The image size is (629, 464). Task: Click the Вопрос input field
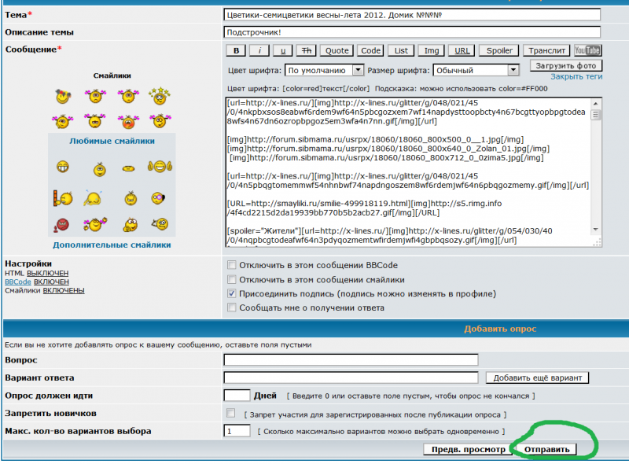pyautogui.click(x=351, y=359)
